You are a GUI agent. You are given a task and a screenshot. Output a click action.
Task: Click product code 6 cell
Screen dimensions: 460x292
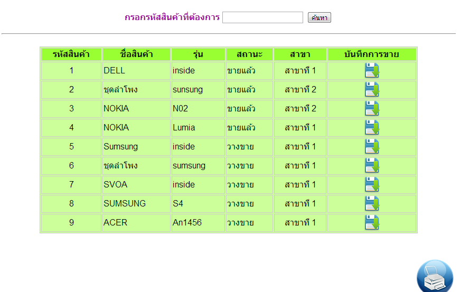[71, 166]
